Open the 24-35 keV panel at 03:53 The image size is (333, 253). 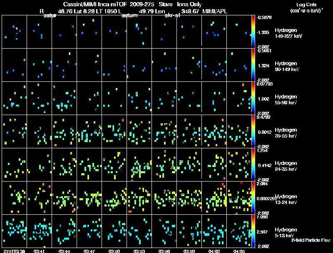pyautogui.click(x=139, y=165)
